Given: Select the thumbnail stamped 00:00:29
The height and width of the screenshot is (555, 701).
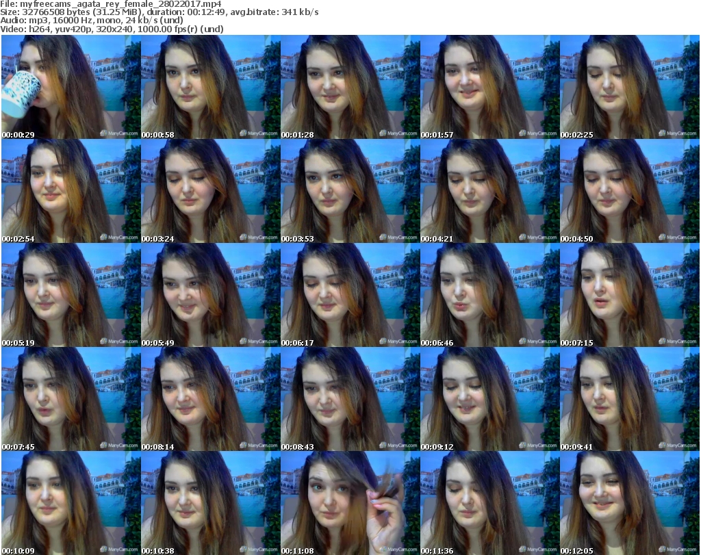Looking at the screenshot, I should coord(71,87).
